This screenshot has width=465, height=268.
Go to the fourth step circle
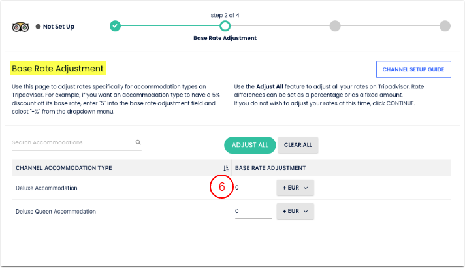coord(445,26)
